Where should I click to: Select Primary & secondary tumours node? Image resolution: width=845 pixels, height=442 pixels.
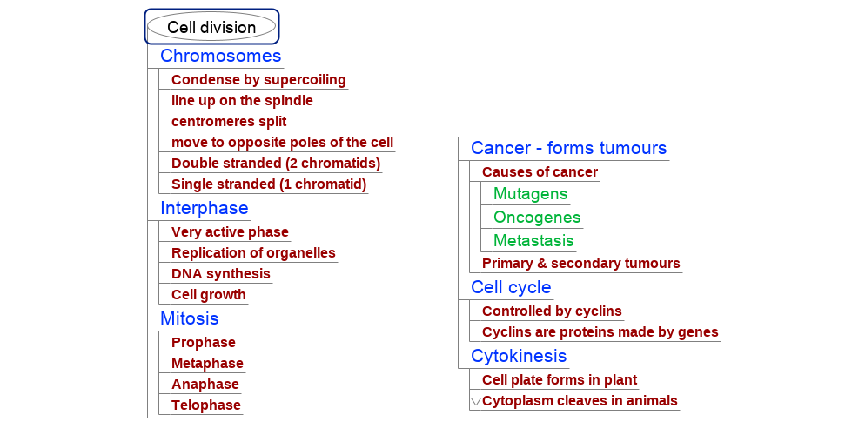coord(580,264)
